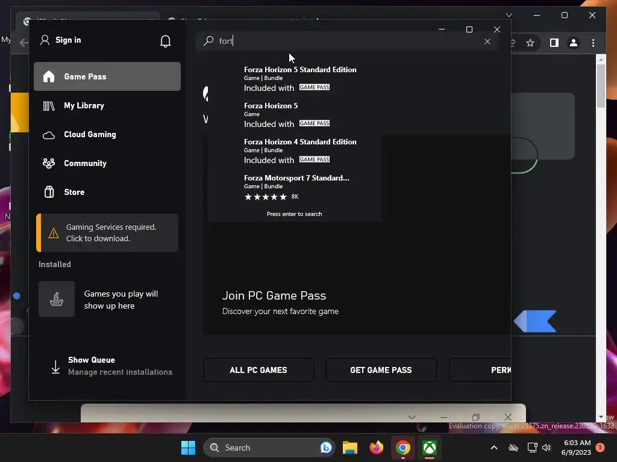Click the OneDrive cloud tray icon

pos(513,448)
